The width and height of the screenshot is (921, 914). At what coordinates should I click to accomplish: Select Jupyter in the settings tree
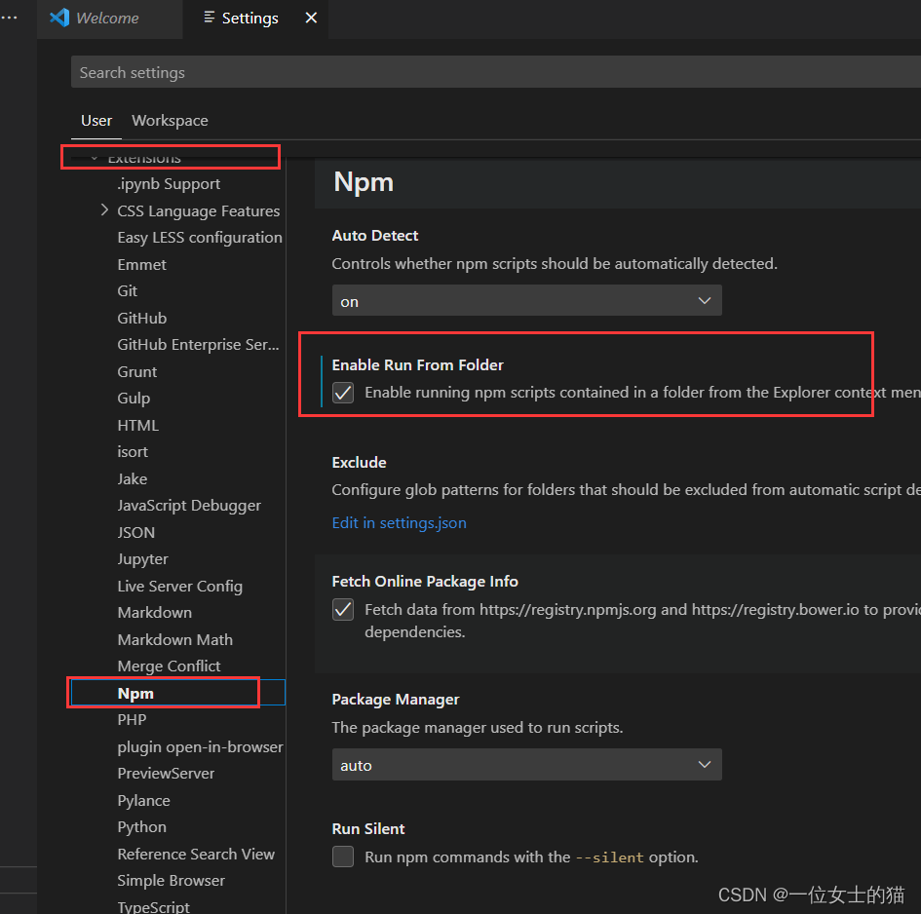[142, 558]
